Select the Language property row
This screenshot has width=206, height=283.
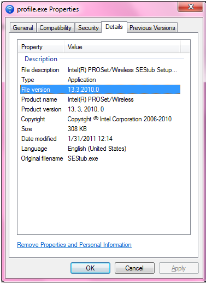point(100,149)
